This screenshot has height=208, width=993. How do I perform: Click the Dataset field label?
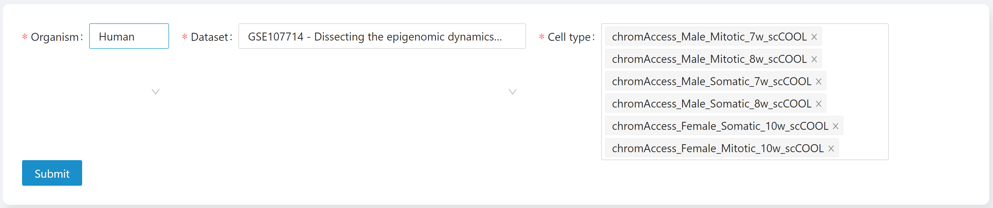coord(209,37)
